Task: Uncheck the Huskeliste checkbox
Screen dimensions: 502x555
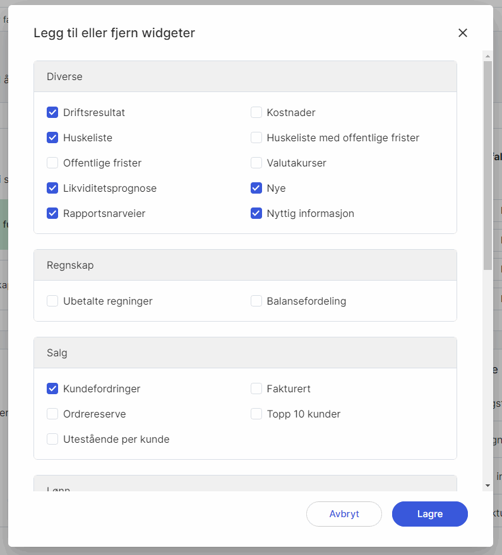Action: coord(52,137)
